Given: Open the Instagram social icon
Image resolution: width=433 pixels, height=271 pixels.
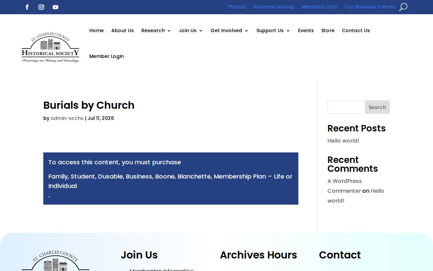Looking at the screenshot, I should pyautogui.click(x=41, y=7).
